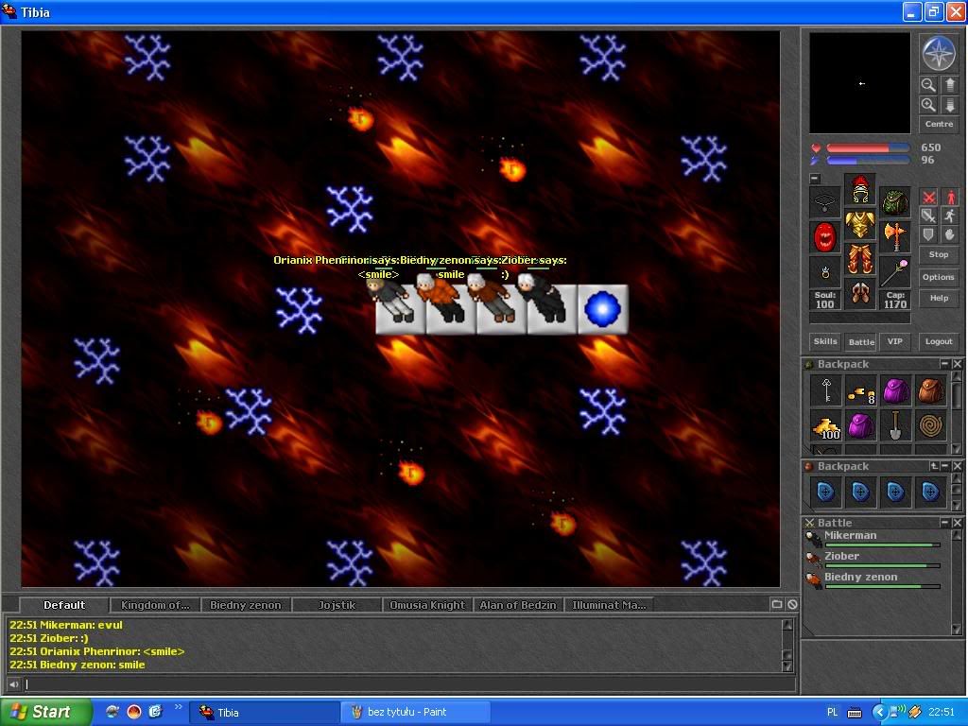This screenshot has height=726, width=968.
Task: Select the golden armor slot
Action: coord(860,223)
